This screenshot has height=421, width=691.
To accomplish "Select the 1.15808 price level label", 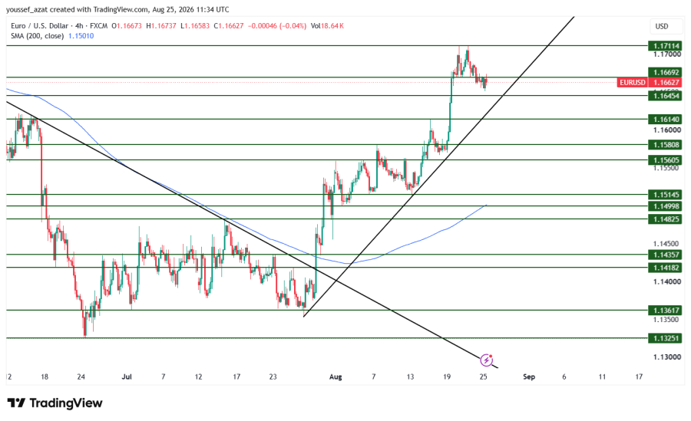I will click(665, 144).
